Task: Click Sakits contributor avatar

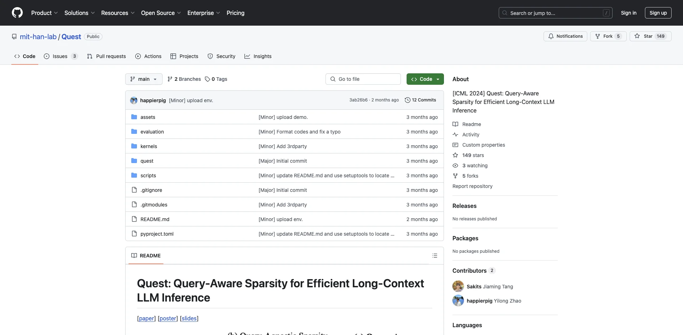Action: click(458, 286)
